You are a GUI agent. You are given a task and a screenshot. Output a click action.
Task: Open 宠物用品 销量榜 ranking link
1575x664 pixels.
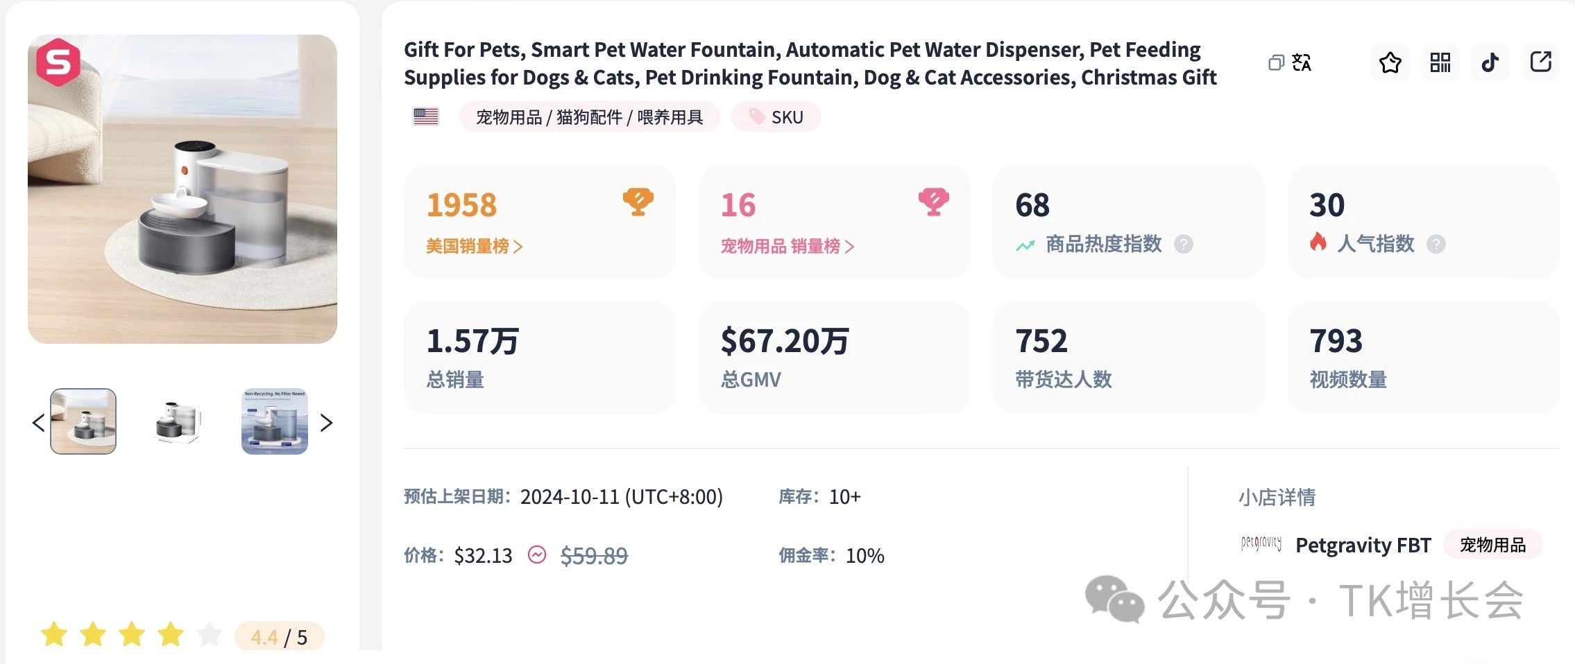click(x=787, y=246)
